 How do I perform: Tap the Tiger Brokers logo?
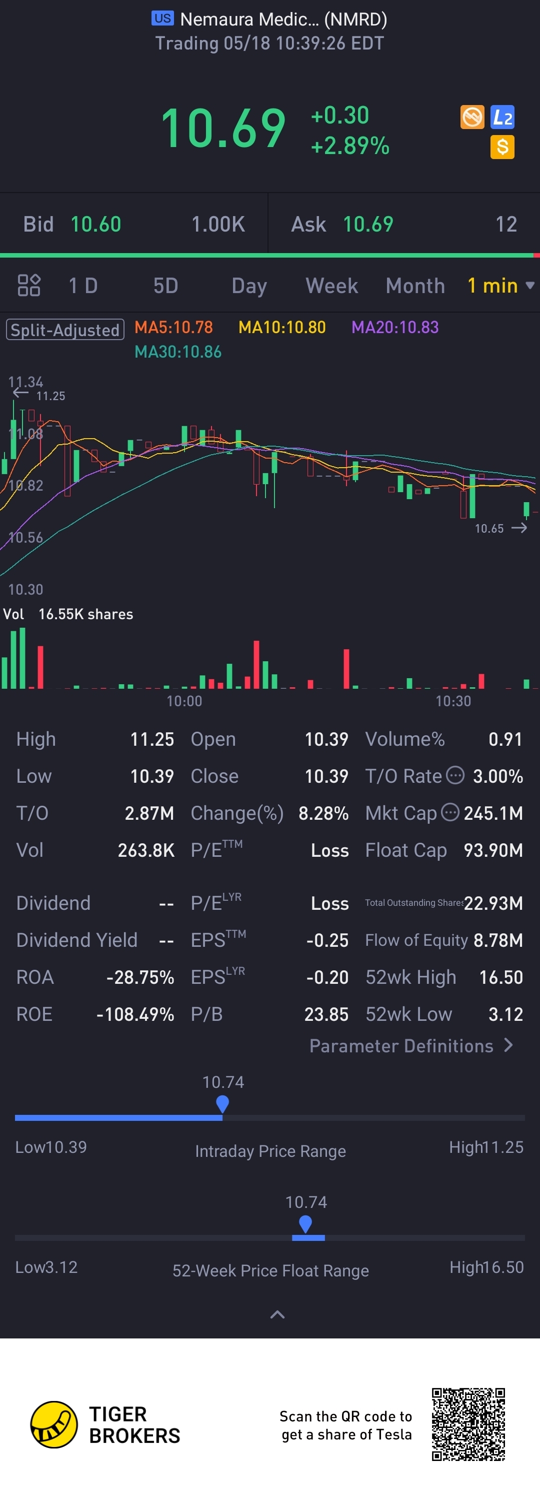coord(105,1425)
